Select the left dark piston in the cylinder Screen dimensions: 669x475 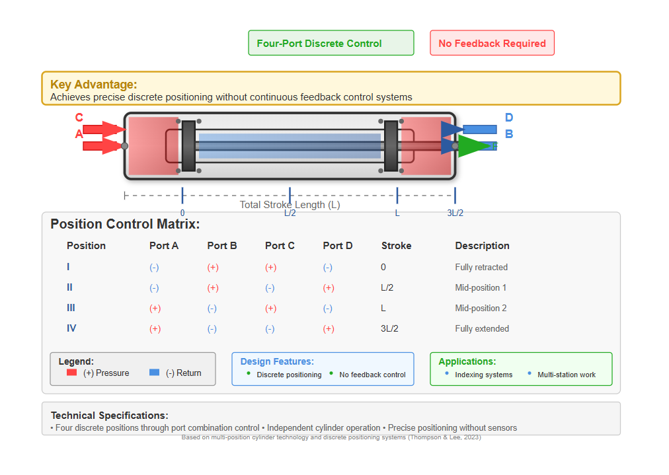click(188, 146)
